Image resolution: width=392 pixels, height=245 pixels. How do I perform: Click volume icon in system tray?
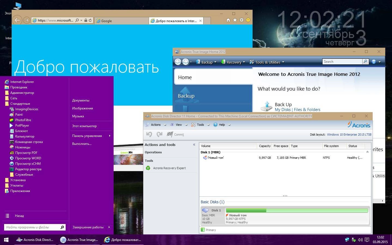(x=360, y=240)
